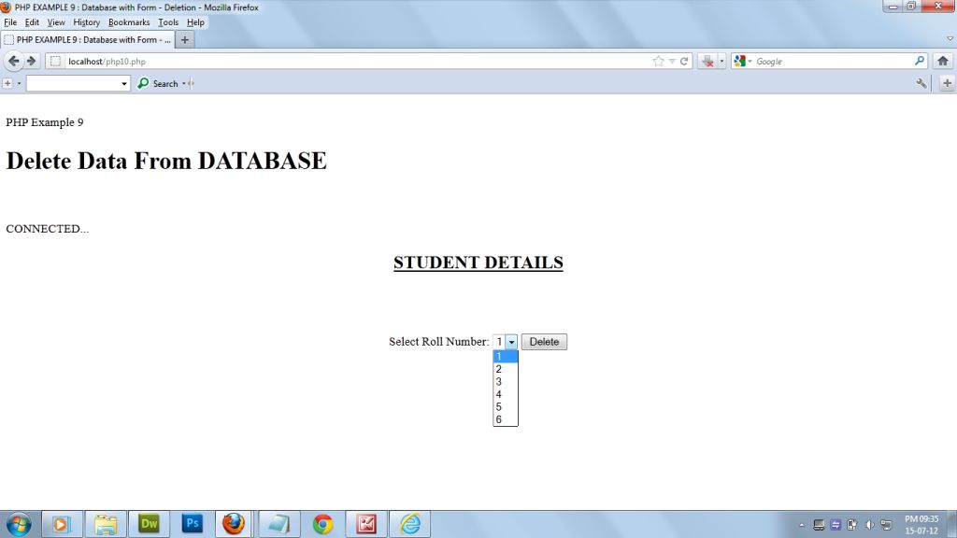Launch Adobe Photoshop from the taskbar

[x=192, y=524]
